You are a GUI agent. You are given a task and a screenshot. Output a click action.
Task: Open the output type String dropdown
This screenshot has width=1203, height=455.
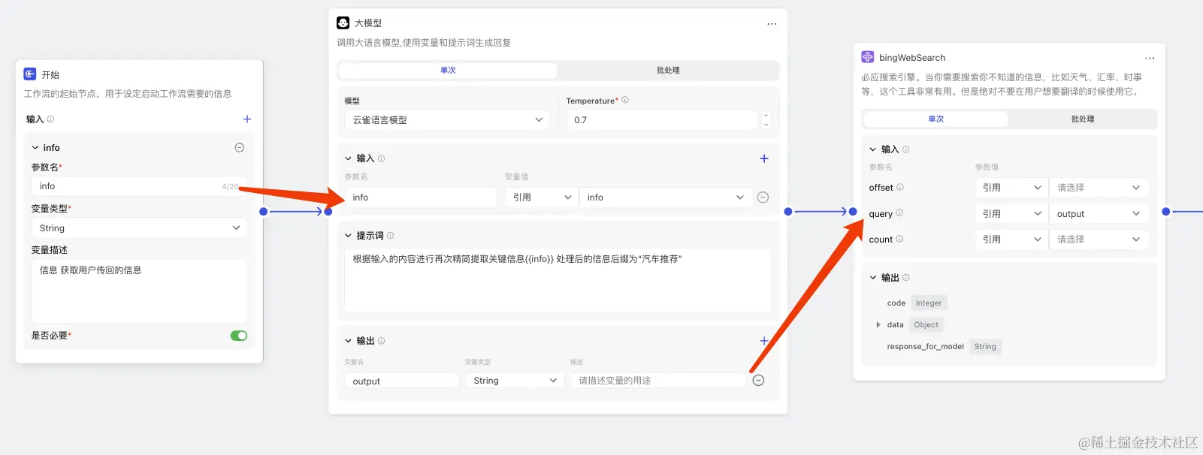point(514,381)
